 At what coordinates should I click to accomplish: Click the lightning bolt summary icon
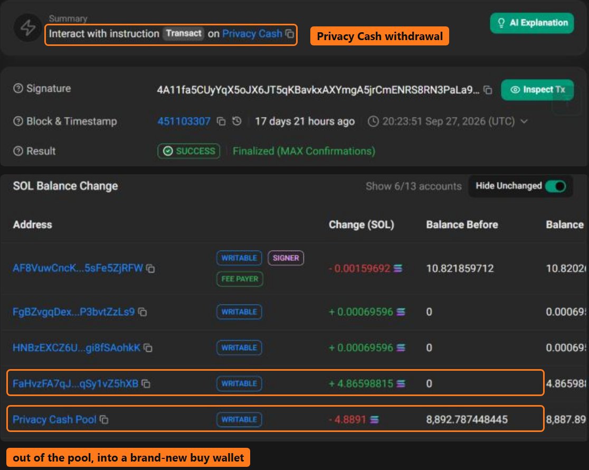[x=28, y=27]
